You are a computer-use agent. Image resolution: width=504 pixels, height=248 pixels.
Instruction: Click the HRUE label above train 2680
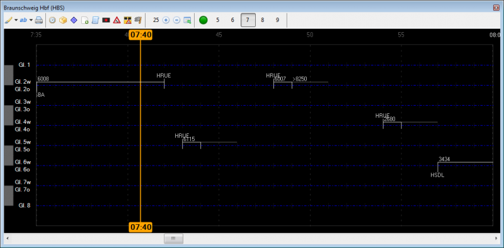pos(382,116)
